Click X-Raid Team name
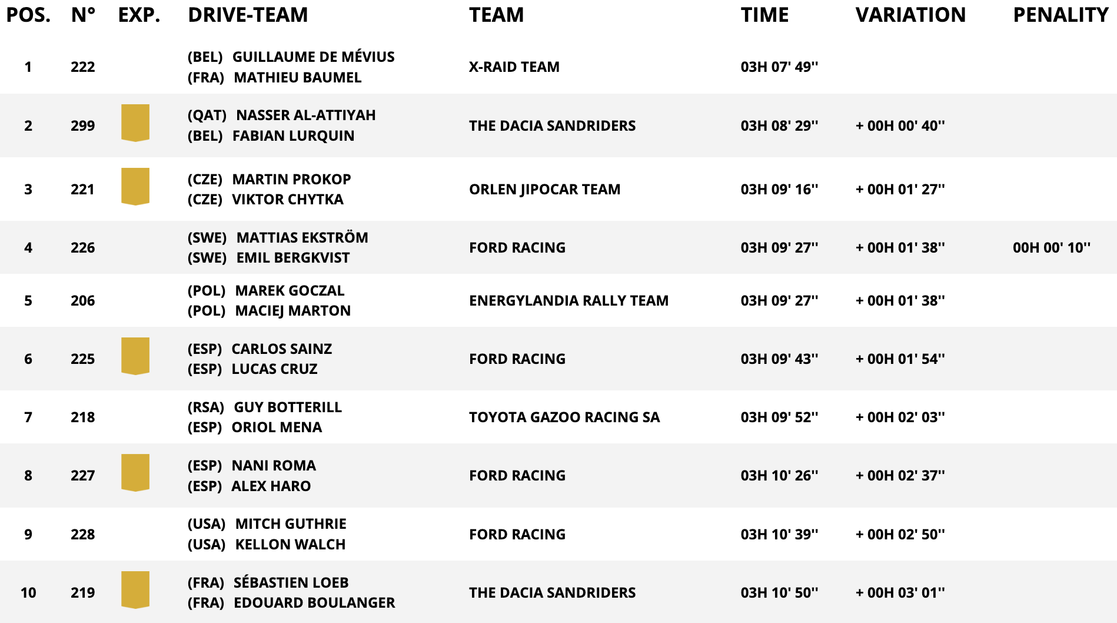The width and height of the screenshot is (1117, 623). (x=514, y=67)
